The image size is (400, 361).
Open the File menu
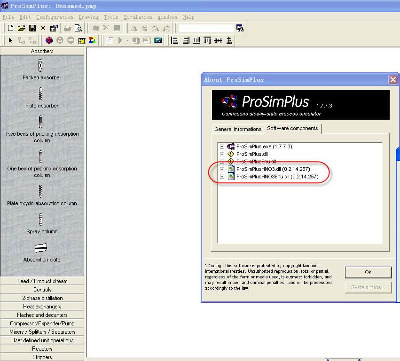(8, 17)
